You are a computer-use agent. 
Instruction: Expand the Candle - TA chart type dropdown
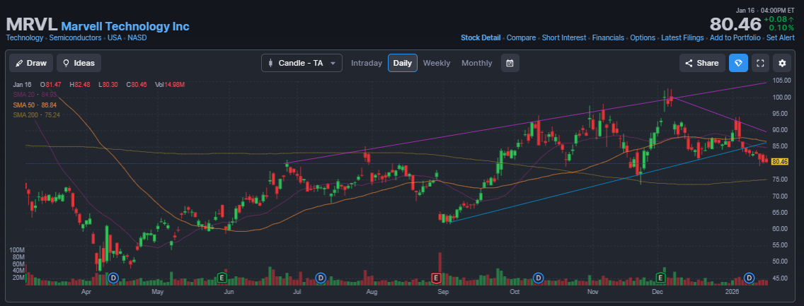tap(301, 63)
